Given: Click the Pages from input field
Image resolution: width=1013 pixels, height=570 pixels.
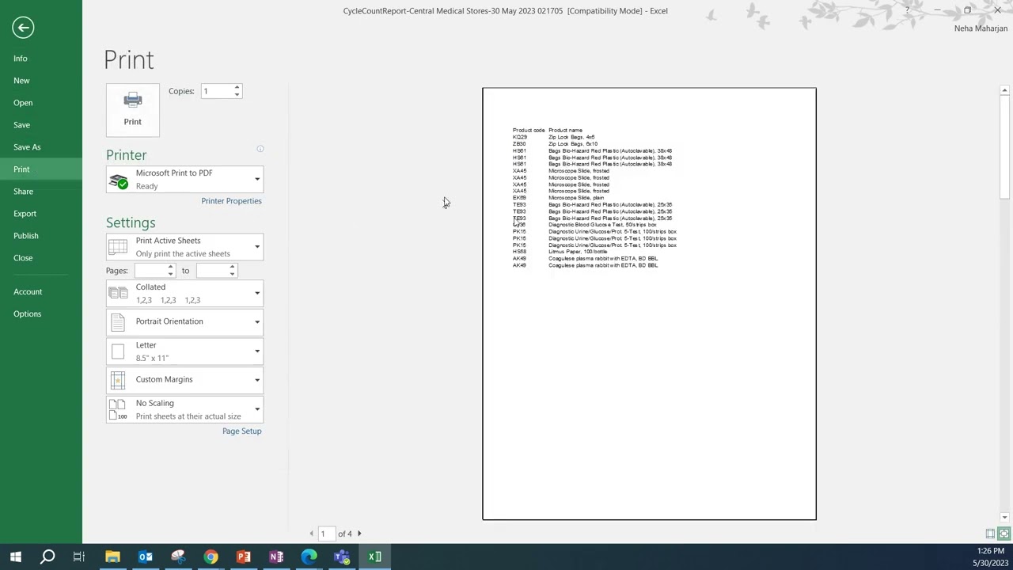Looking at the screenshot, I should pyautogui.click(x=150, y=271).
